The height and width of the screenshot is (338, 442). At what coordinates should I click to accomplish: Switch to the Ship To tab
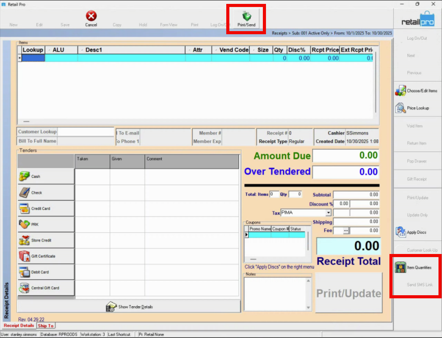coord(46,326)
